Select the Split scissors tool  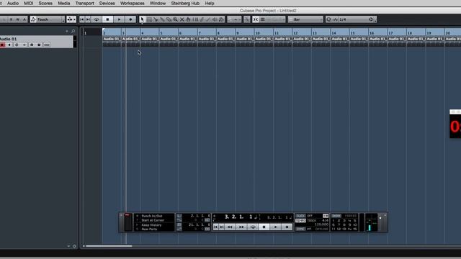coord(156,19)
